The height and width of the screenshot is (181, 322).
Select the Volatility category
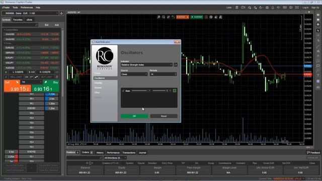click(99, 83)
